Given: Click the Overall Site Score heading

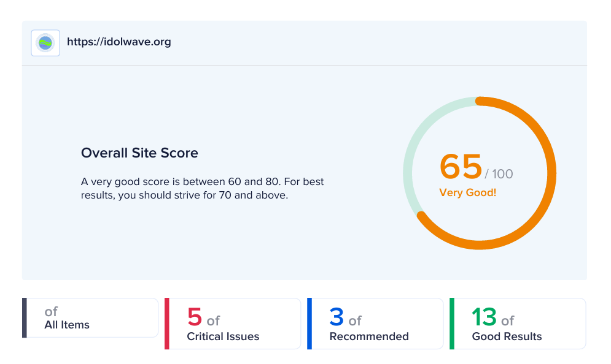Looking at the screenshot, I should (139, 153).
